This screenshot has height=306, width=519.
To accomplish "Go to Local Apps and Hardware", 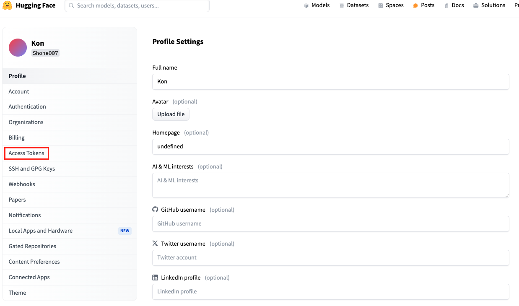I will 41,231.
